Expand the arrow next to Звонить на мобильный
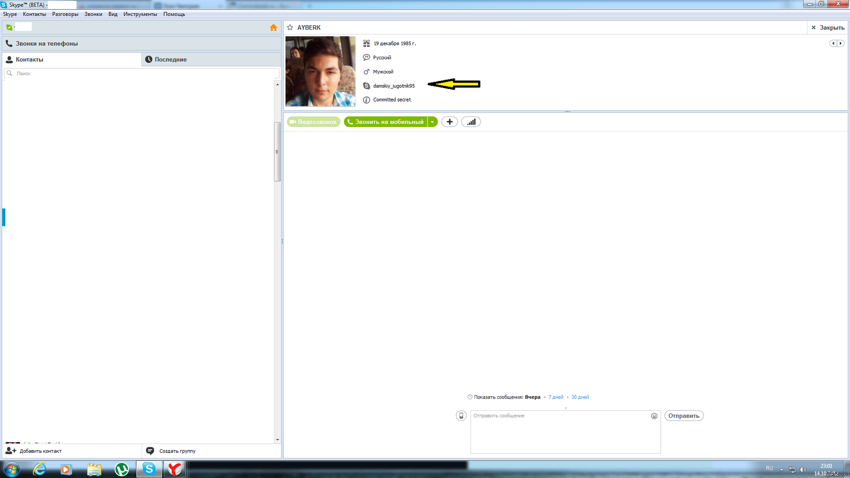Image resolution: width=850 pixels, height=478 pixels. pyautogui.click(x=433, y=122)
